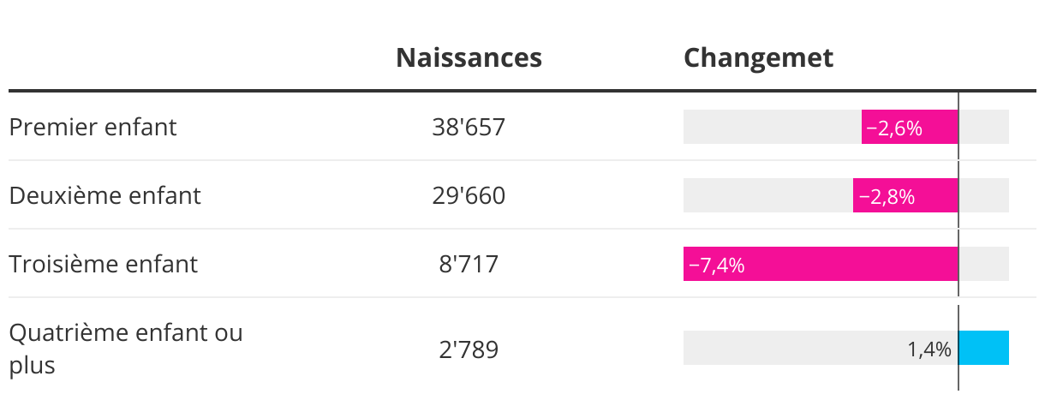Click the 1,4% percentage label

tap(929, 349)
